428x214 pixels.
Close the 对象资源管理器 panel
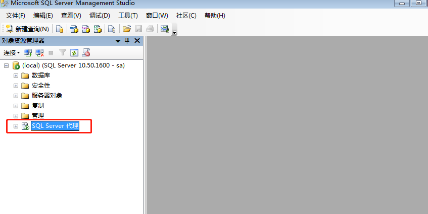coord(137,41)
